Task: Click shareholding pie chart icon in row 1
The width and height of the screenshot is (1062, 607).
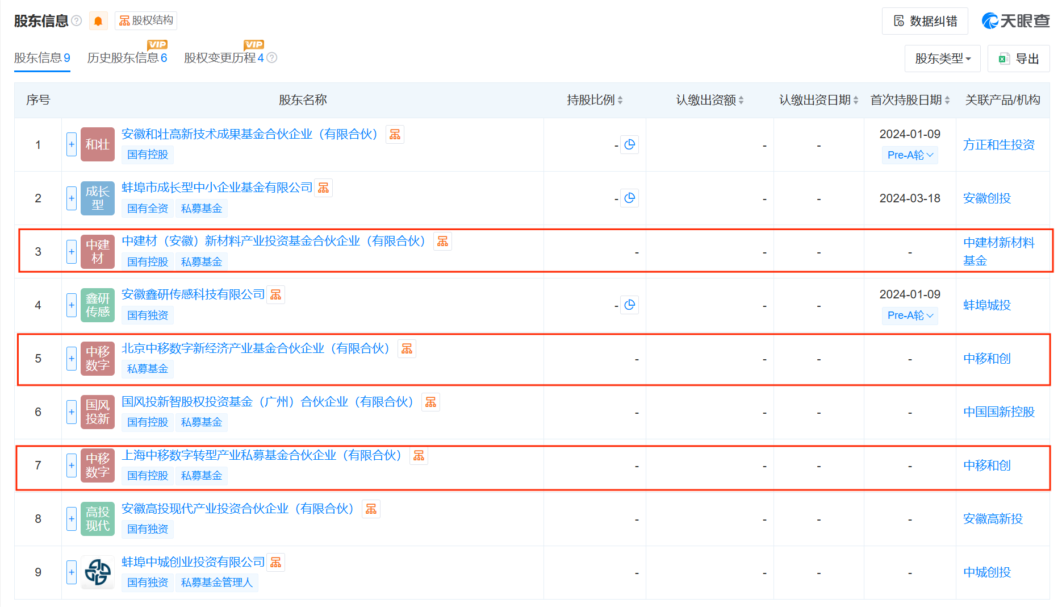Action: pyautogui.click(x=629, y=145)
